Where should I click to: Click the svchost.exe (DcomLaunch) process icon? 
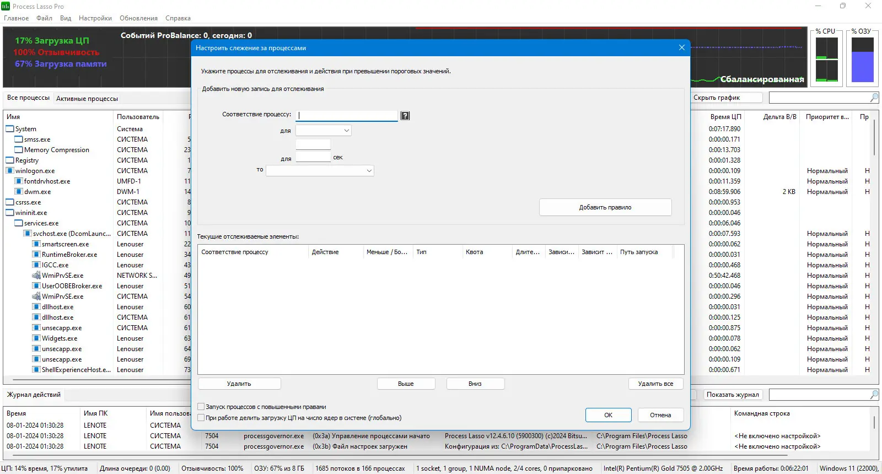pos(28,234)
